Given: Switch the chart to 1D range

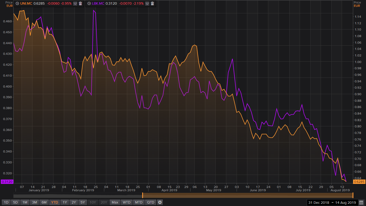Looking at the screenshot, I should (6, 202).
